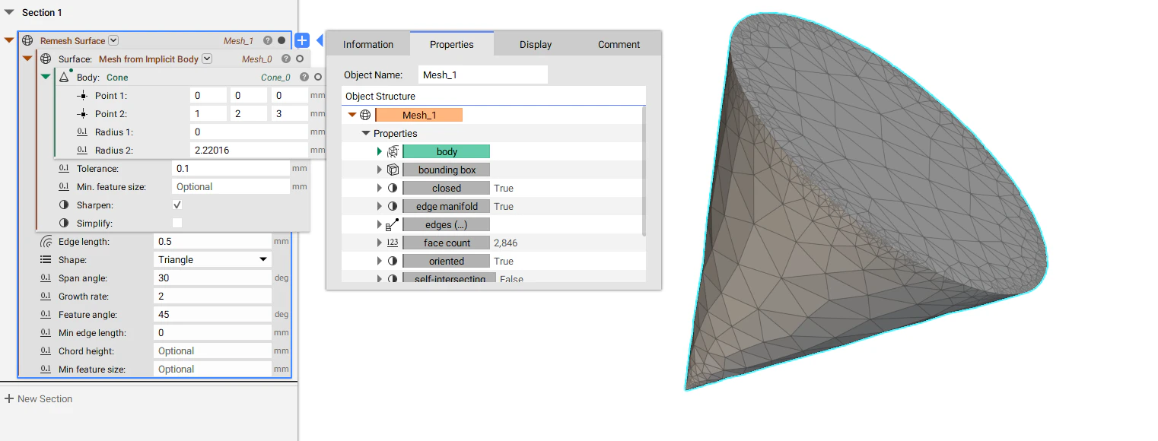Toggle the visibility circle for Cone_0

(x=318, y=77)
